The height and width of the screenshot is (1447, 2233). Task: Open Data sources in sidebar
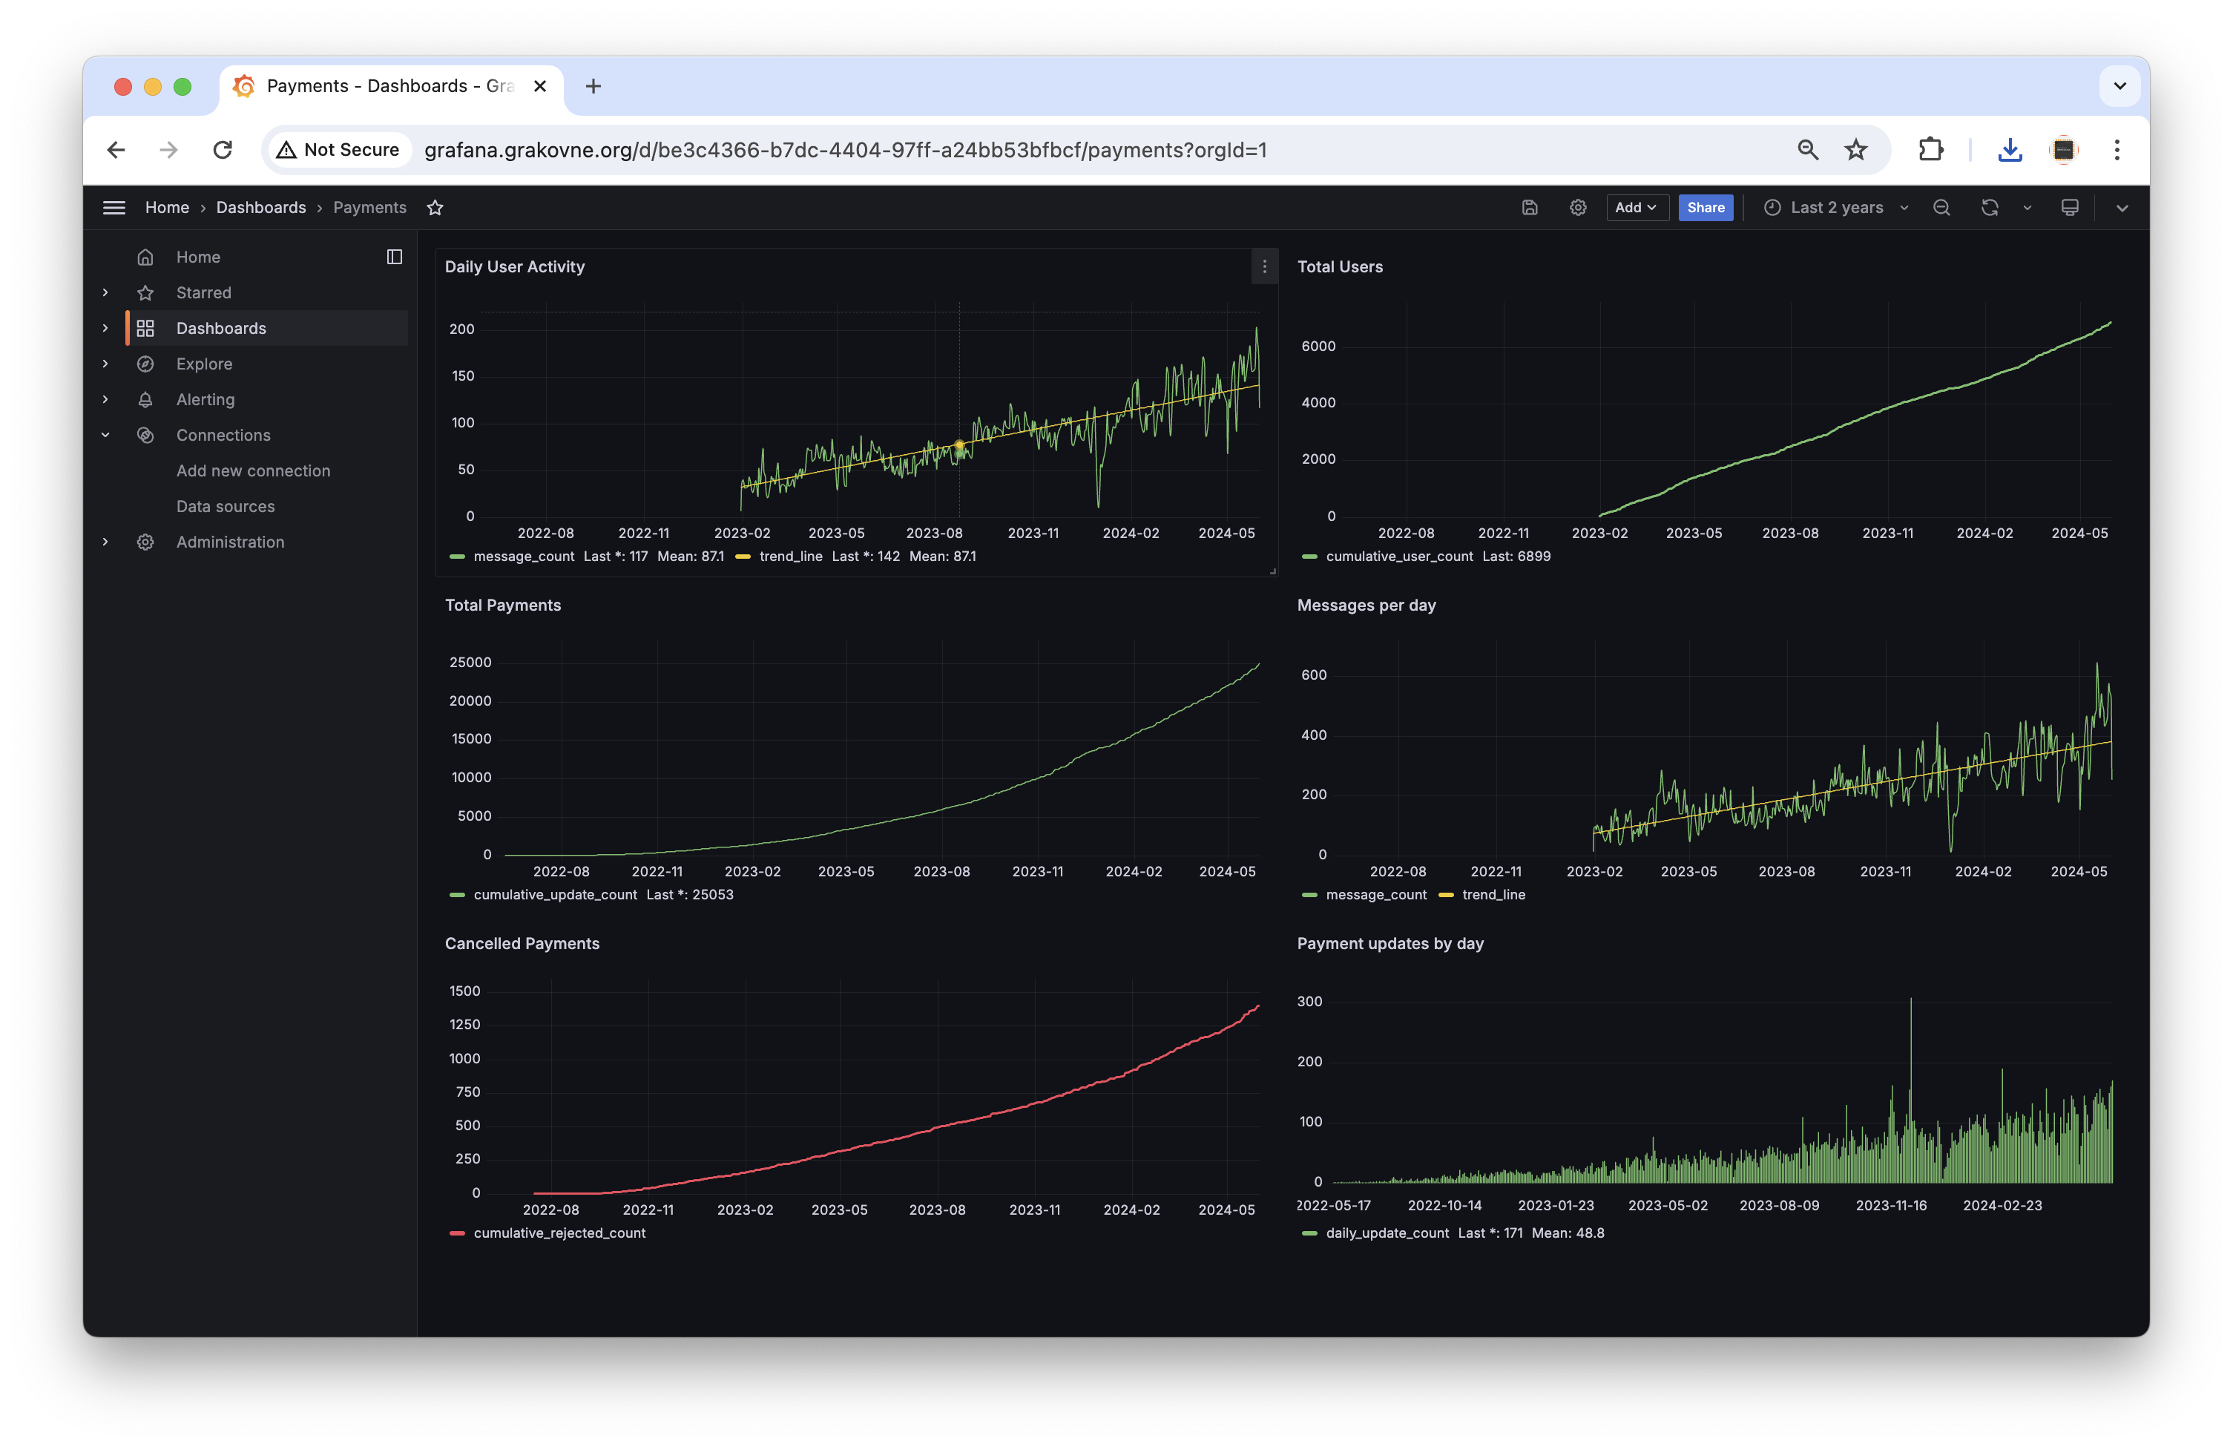point(226,507)
